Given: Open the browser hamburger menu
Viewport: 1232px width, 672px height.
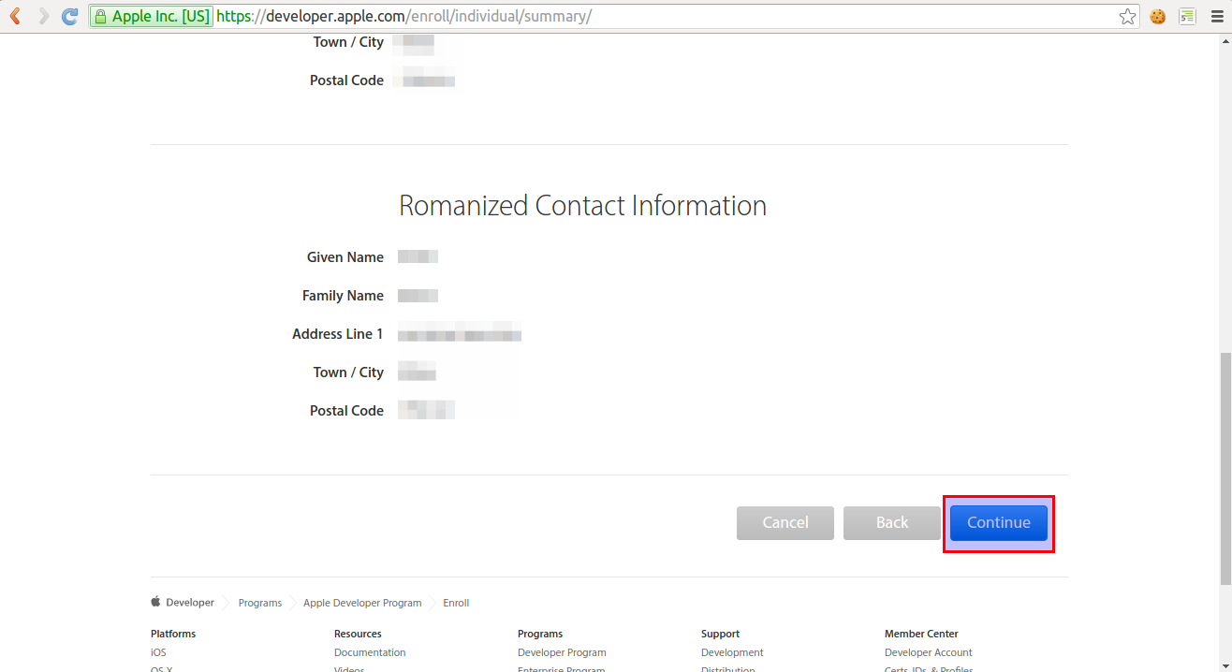Looking at the screenshot, I should pos(1216,16).
